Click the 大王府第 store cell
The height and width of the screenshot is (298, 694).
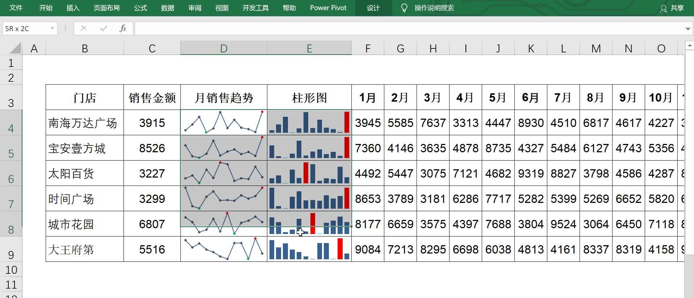[x=85, y=249]
